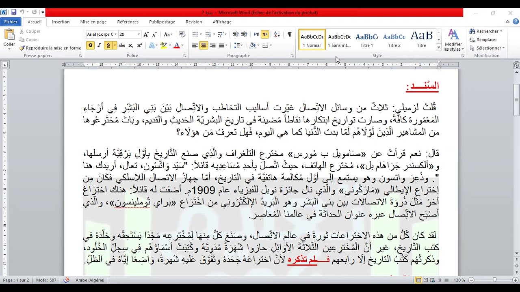Viewport: 520px width, 292px height.
Task: Switch to Publipostage tab
Action: point(162,22)
